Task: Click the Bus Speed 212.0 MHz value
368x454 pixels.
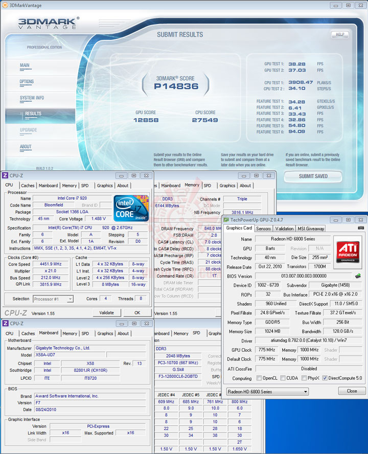Action: point(51,278)
